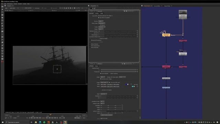Screen dimensions: 220x124
Task: Open the Time nodes toolbar menu
Action: coord(2,12)
